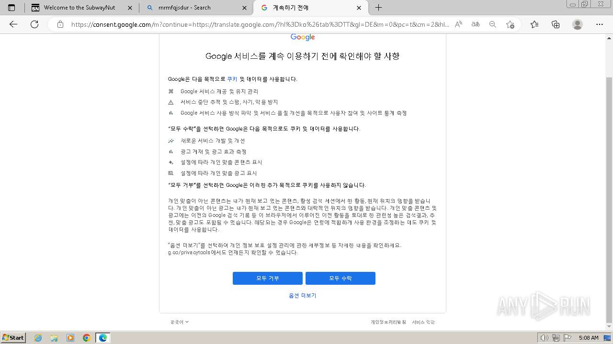Click the scrollbar down arrow
The width and height of the screenshot is (613, 344).
tap(609, 327)
